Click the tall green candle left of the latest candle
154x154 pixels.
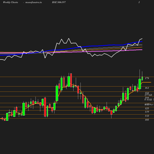click(140, 84)
